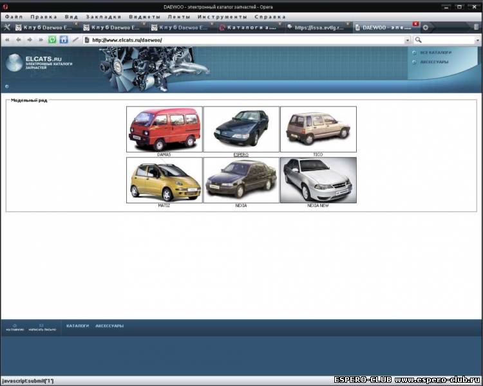
Task: Click the NEXIA NEW model label
Action: [x=318, y=205]
